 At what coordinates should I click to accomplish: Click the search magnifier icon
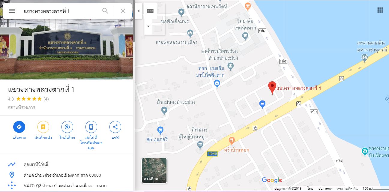(105, 11)
